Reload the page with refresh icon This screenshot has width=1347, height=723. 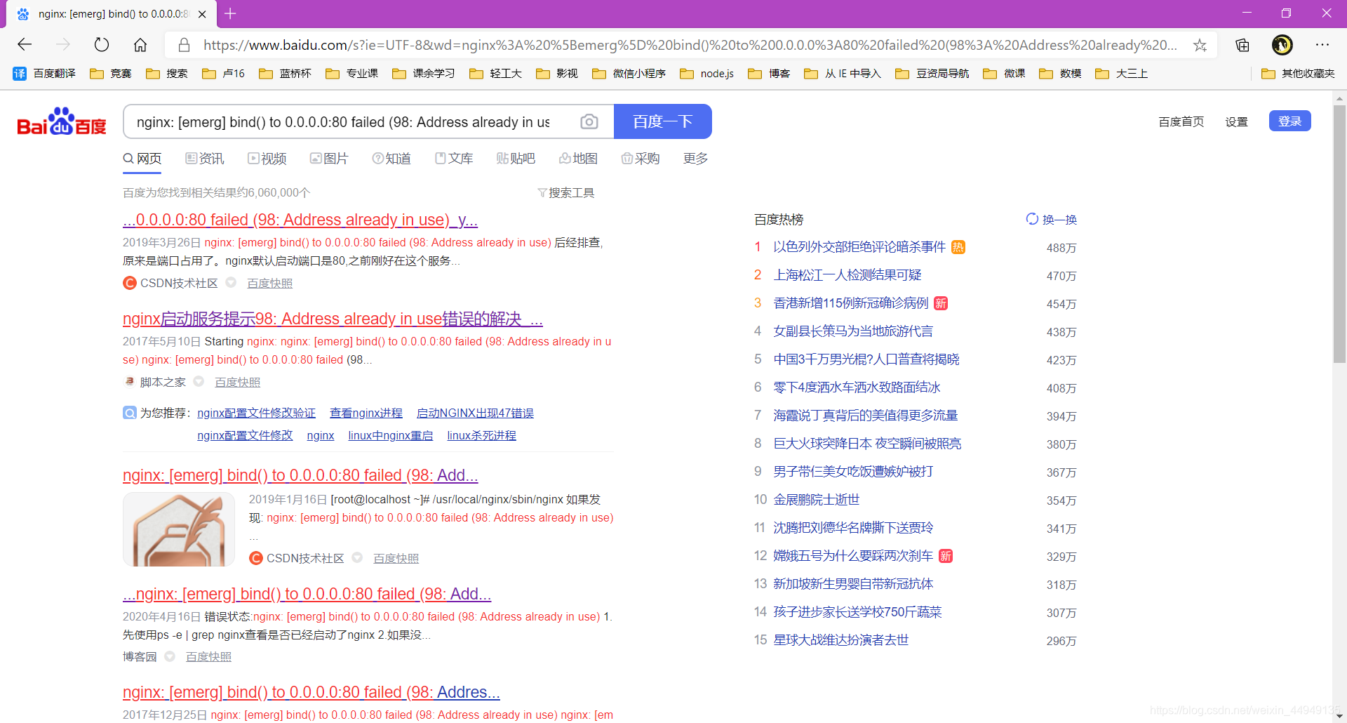102,45
